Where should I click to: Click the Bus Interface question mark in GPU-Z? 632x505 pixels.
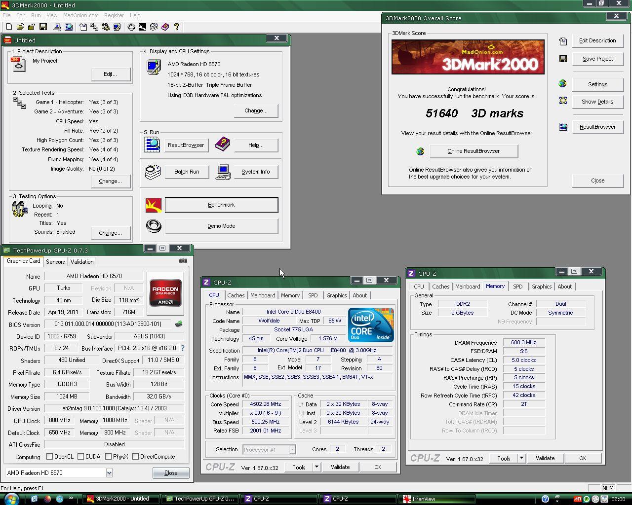click(x=183, y=348)
